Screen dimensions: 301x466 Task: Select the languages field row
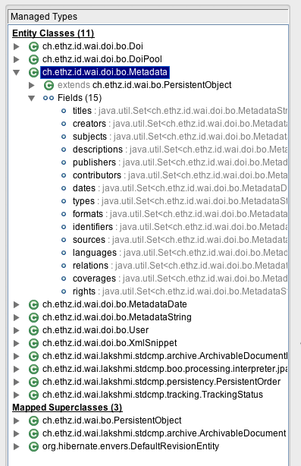(175, 253)
